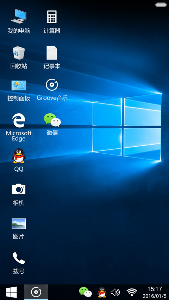Click the Windows Start button in the taskbar
The image size is (169, 300).
coord(12,292)
